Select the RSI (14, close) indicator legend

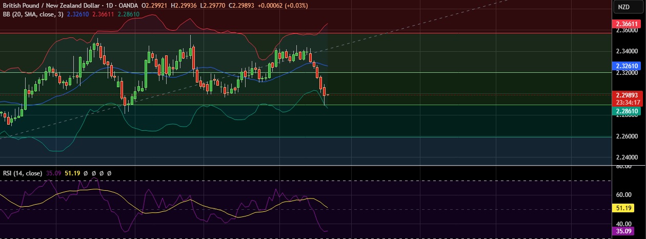click(23, 173)
